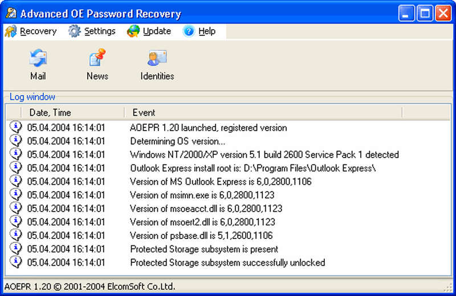Select the psbase.dll version log entry
The width and height of the screenshot is (456, 296).
point(229,236)
